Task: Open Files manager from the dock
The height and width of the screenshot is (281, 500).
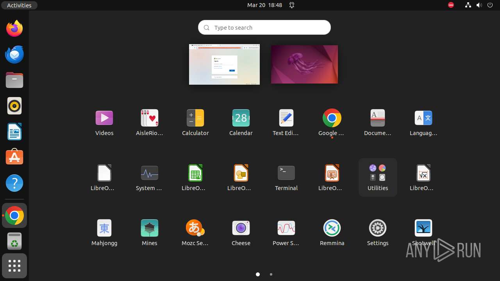Action: click(14, 80)
